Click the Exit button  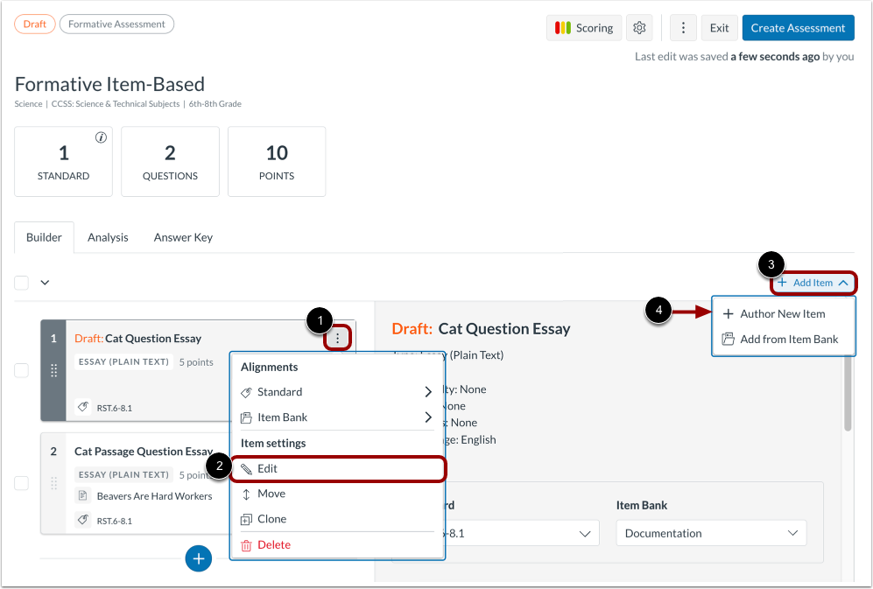click(719, 28)
